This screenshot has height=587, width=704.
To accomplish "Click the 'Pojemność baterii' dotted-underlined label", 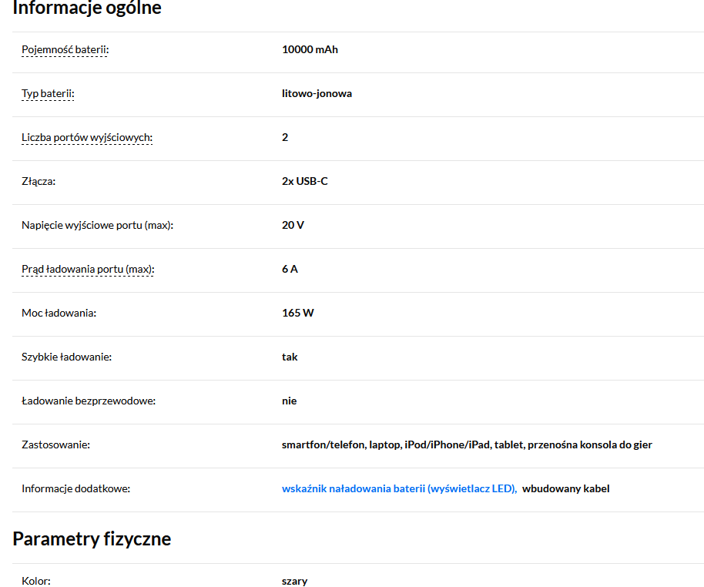I will [x=65, y=50].
